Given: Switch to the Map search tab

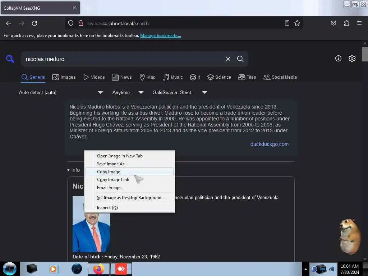Looking at the screenshot, I should [x=147, y=77].
